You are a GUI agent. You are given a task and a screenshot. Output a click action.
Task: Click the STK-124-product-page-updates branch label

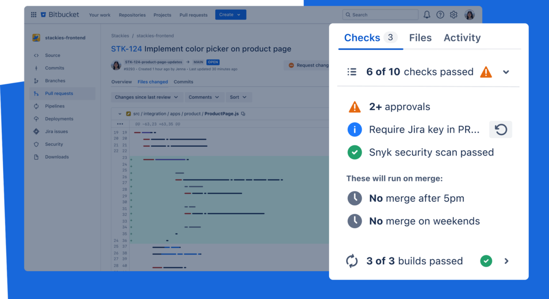tap(153, 62)
